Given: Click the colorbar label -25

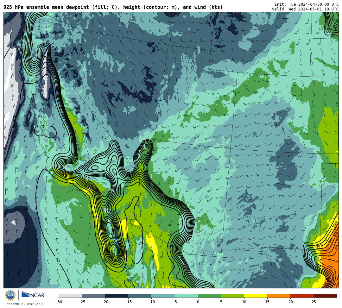Looking at the screenshot, I should (x=82, y=302).
